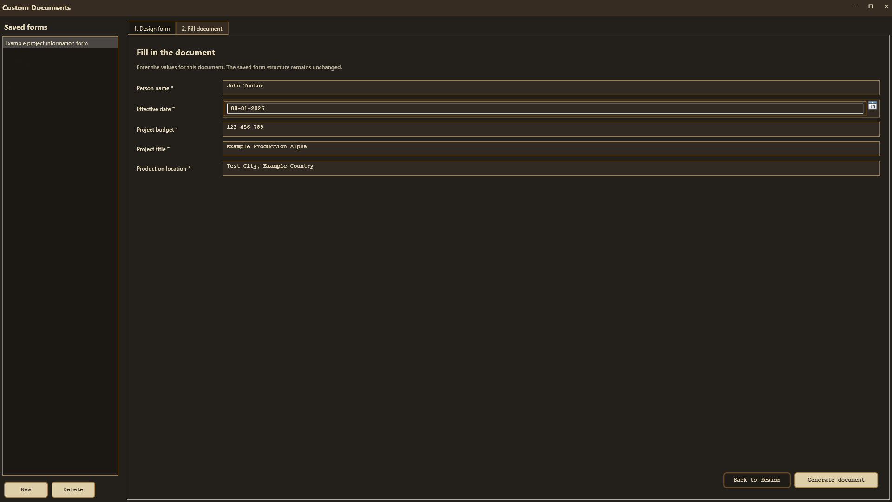Click the Generate document button
This screenshot has height=502, width=892.
(836, 480)
